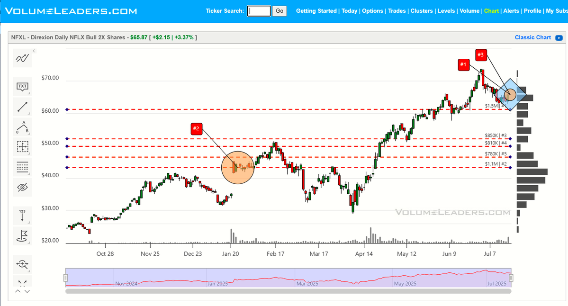Click the $65.87 price in header
Screen dimensions: 568x306
(139, 37)
